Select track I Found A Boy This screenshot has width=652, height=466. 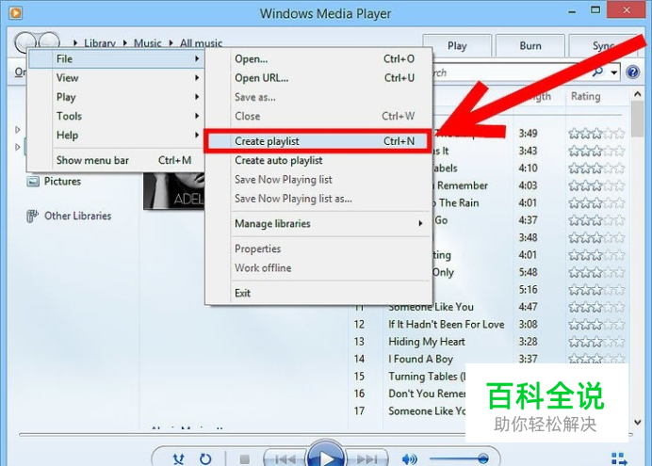coord(420,360)
